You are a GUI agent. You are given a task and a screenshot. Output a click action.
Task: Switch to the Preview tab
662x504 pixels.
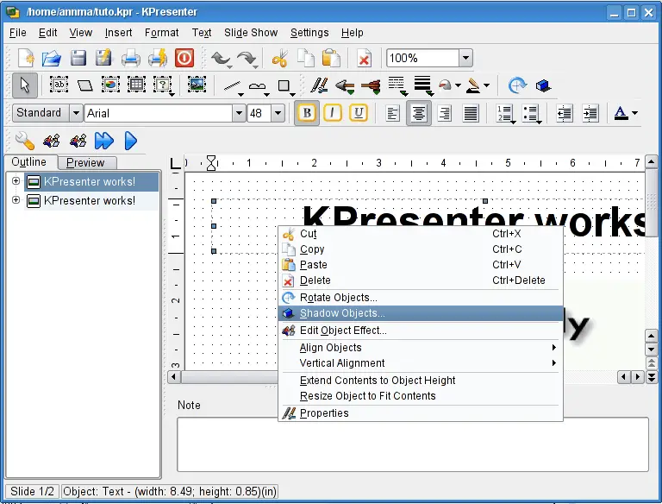click(86, 162)
